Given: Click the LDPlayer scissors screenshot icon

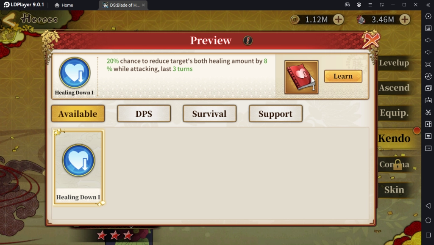Looking at the screenshot, I should (428, 113).
